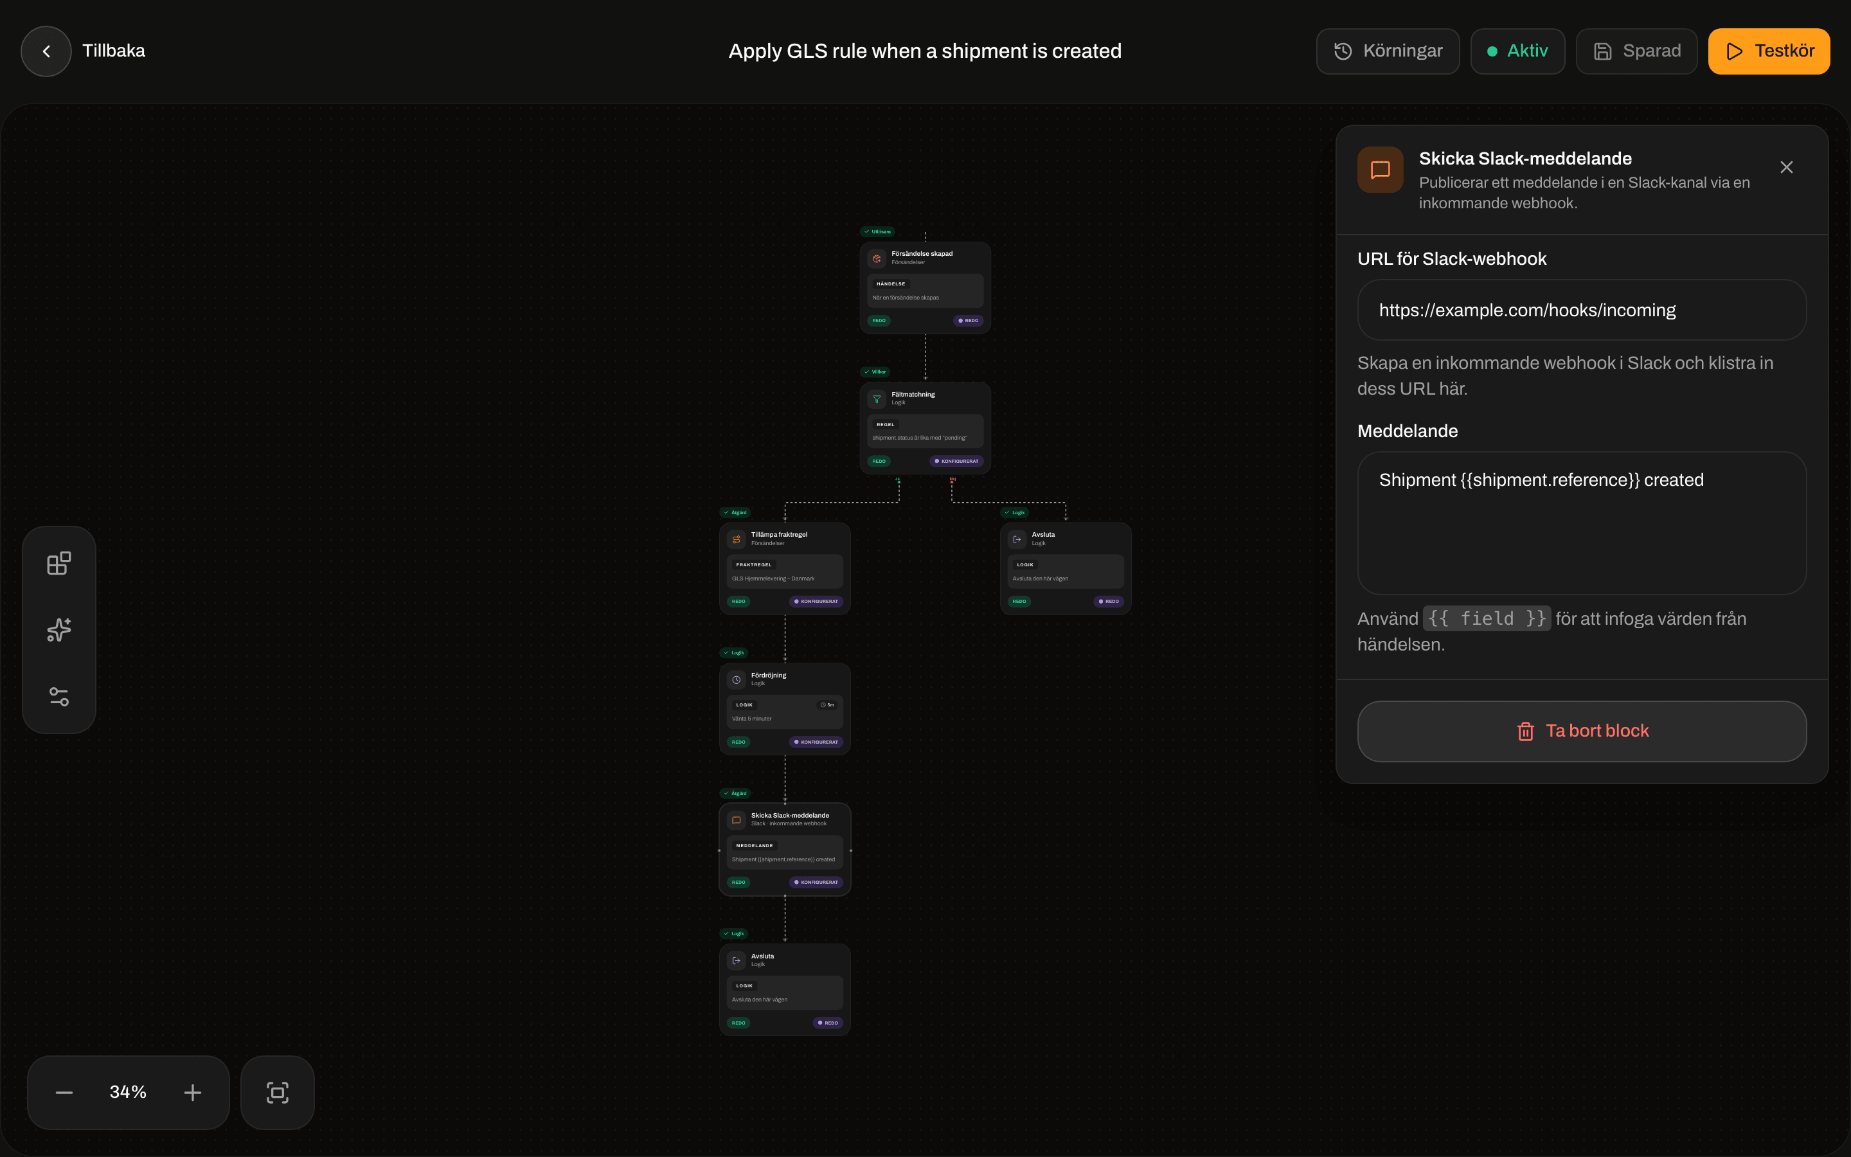Click the trash icon in Ta bort block
The height and width of the screenshot is (1157, 1851).
click(1525, 731)
